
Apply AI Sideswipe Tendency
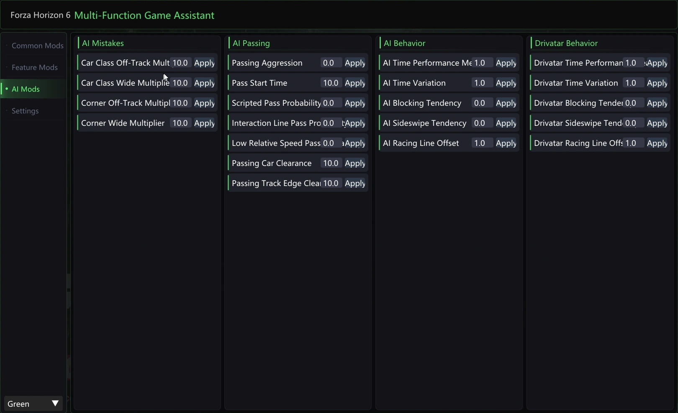[506, 123]
